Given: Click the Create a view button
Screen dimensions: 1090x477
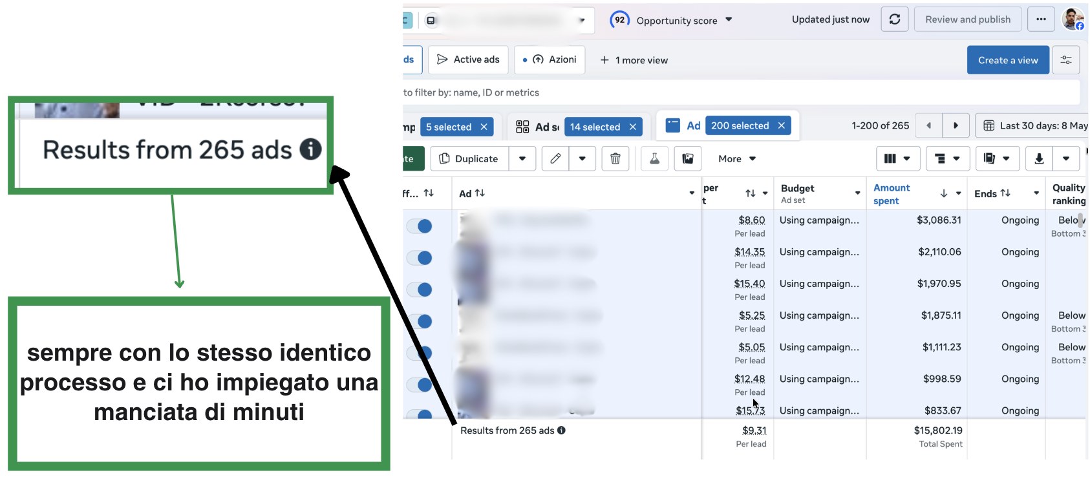Looking at the screenshot, I should point(1008,60).
